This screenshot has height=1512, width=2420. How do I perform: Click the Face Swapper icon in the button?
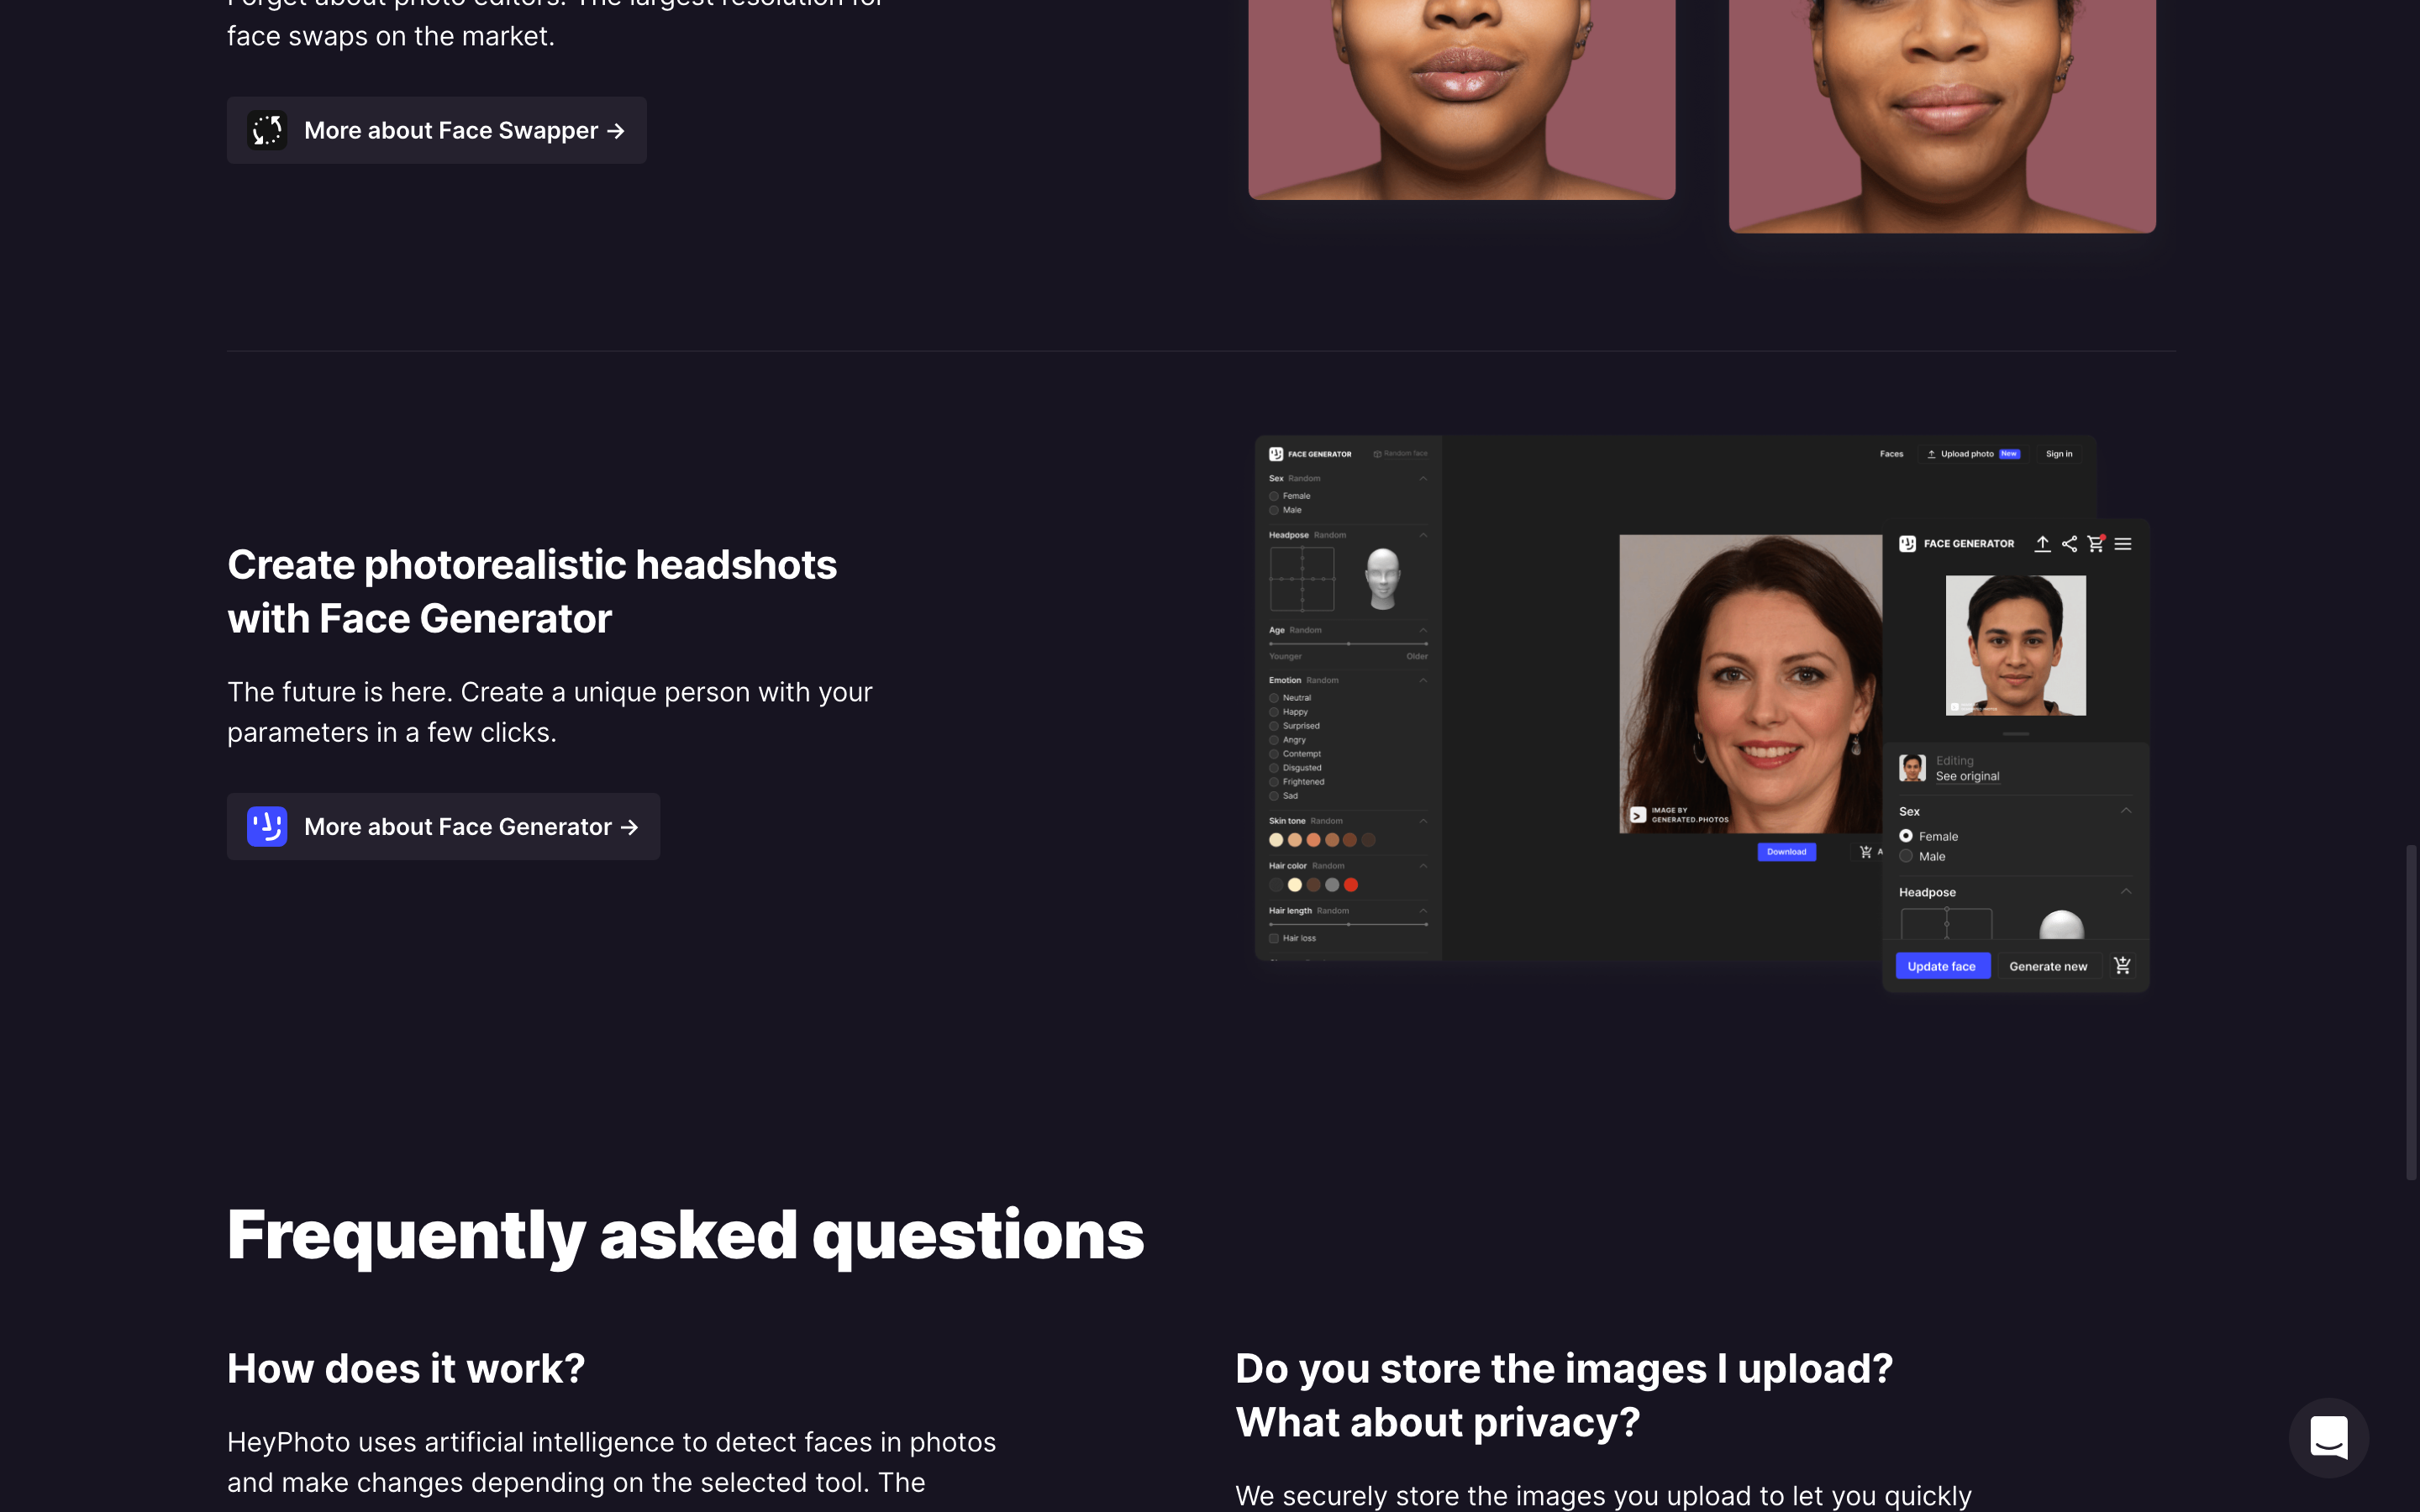pyautogui.click(x=267, y=130)
